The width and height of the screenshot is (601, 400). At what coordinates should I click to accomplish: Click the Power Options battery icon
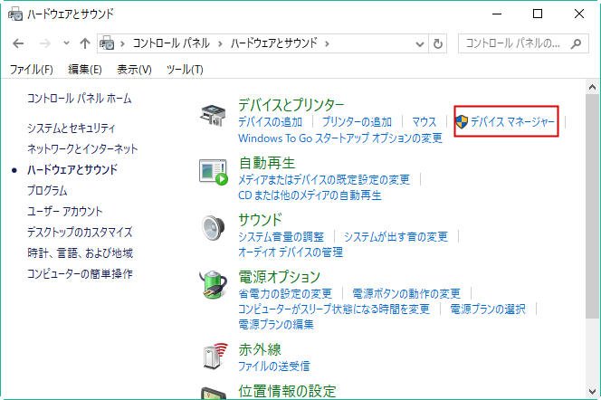point(214,284)
